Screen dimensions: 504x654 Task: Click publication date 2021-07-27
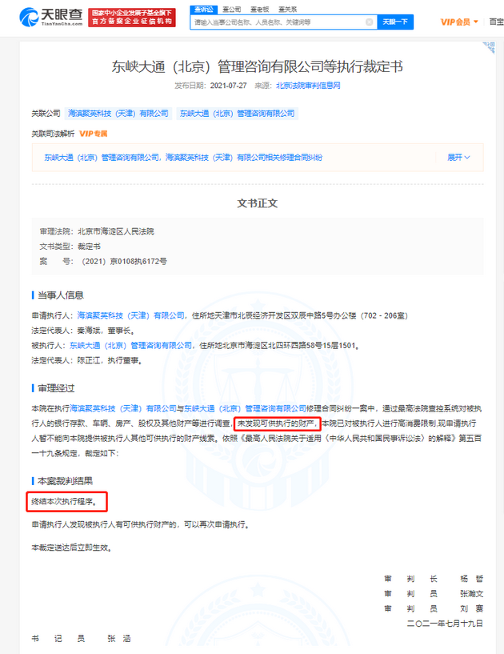click(229, 86)
